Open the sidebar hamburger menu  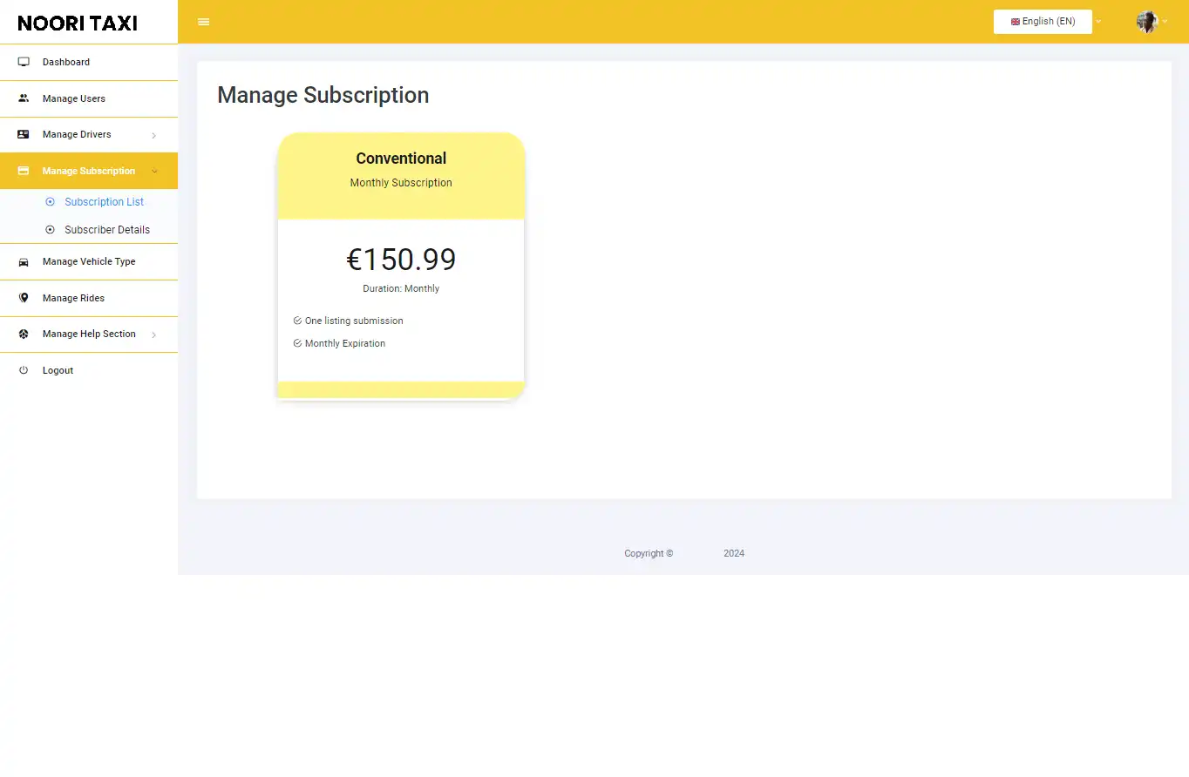pos(203,22)
